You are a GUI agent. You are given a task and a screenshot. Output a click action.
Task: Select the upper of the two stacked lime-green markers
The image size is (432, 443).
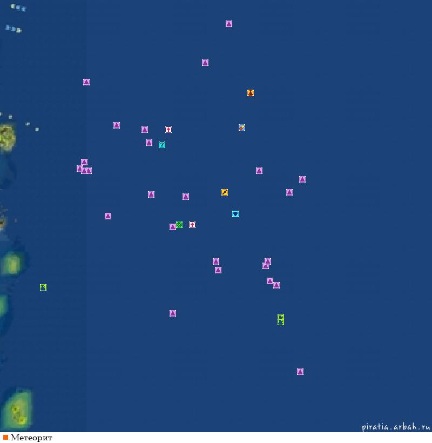tap(280, 317)
